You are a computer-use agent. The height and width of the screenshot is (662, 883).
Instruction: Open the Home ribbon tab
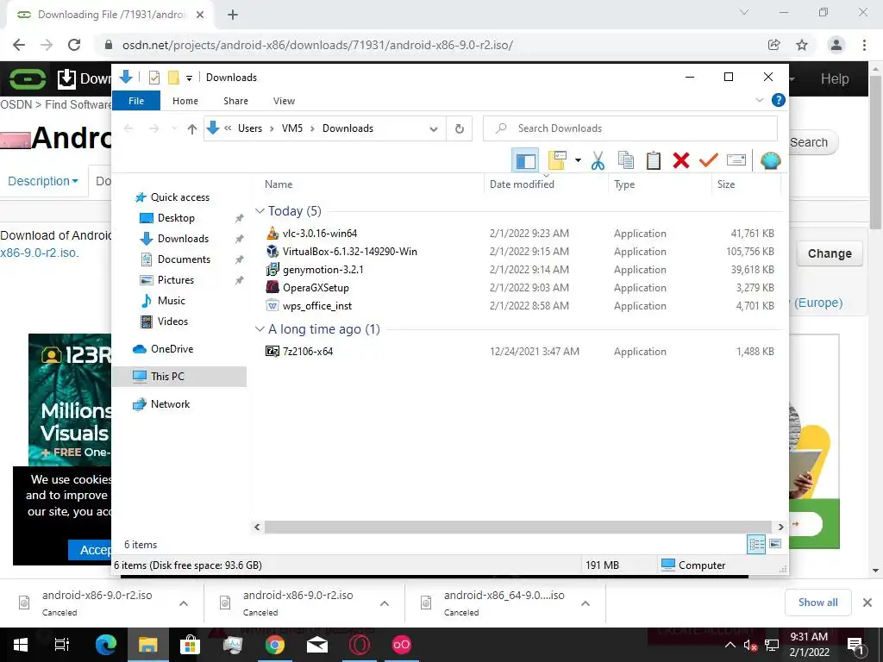(x=185, y=101)
